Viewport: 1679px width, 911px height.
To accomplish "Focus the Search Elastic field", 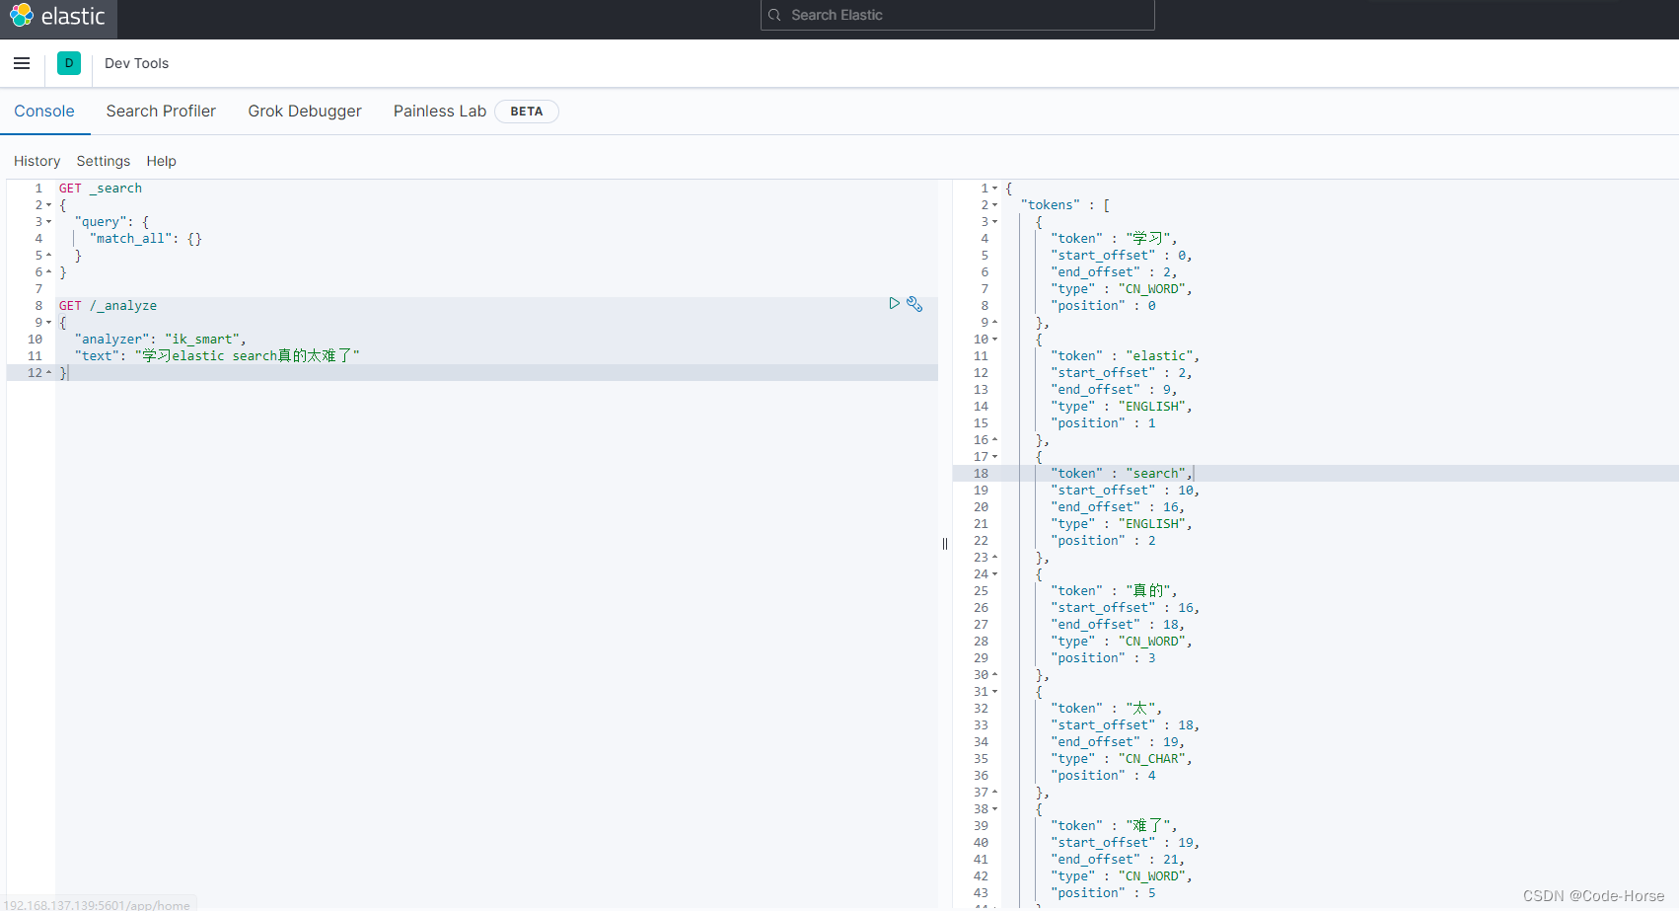I will 957,15.
